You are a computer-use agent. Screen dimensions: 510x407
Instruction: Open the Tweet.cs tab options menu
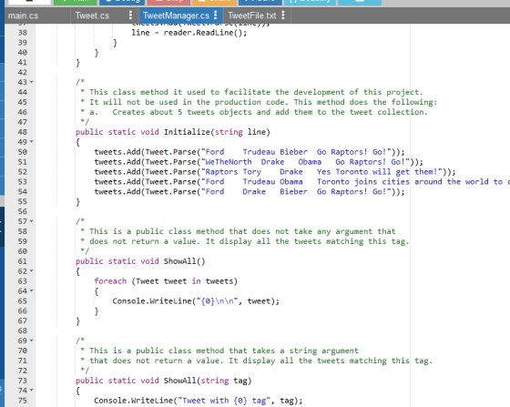(x=130, y=15)
